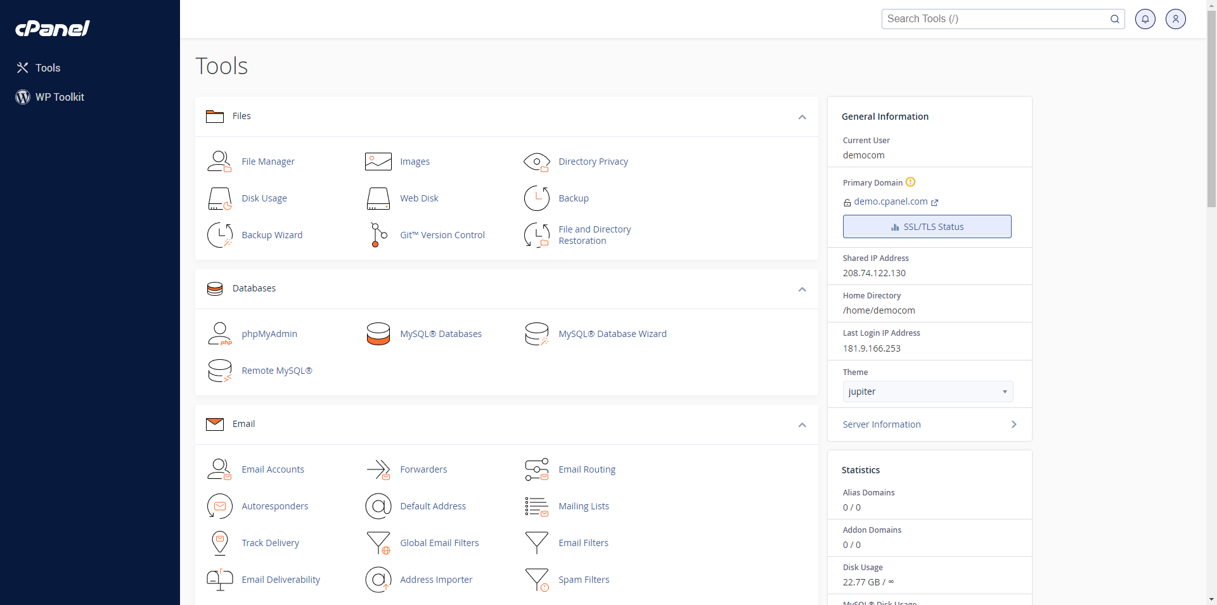Open File and Directory Restoration icon
The height and width of the screenshot is (605, 1217).
click(536, 235)
